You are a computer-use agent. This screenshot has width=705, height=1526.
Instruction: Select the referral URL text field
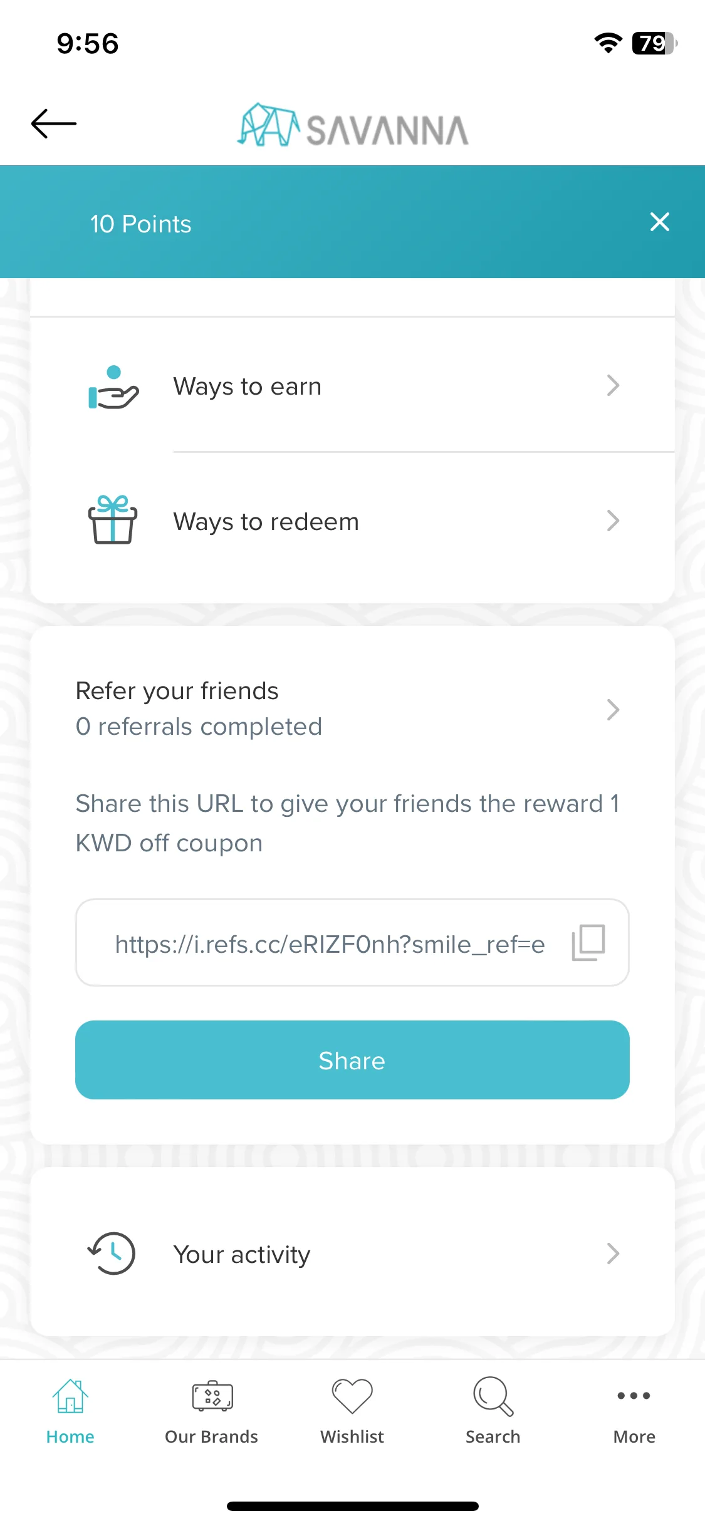352,943
